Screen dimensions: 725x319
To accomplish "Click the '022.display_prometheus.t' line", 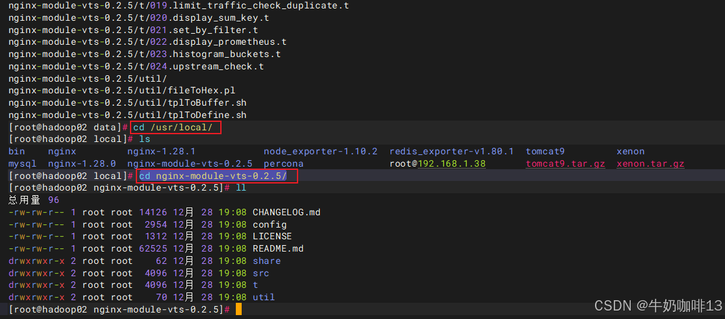I will pos(147,43).
